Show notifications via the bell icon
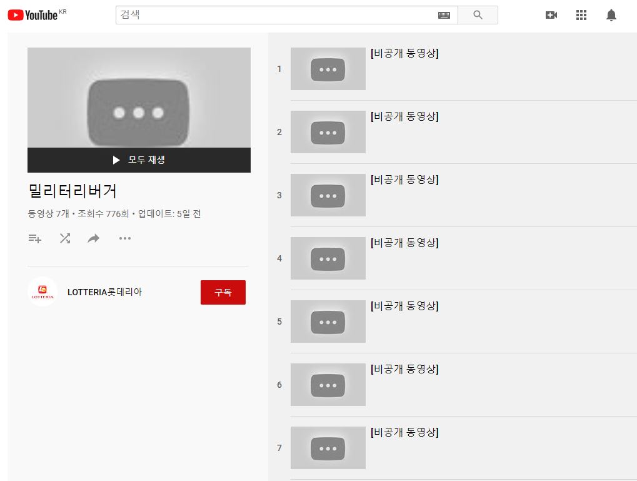 pyautogui.click(x=611, y=15)
